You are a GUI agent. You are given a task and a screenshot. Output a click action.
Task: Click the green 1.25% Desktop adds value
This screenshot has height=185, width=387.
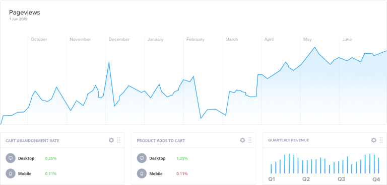point(182,158)
